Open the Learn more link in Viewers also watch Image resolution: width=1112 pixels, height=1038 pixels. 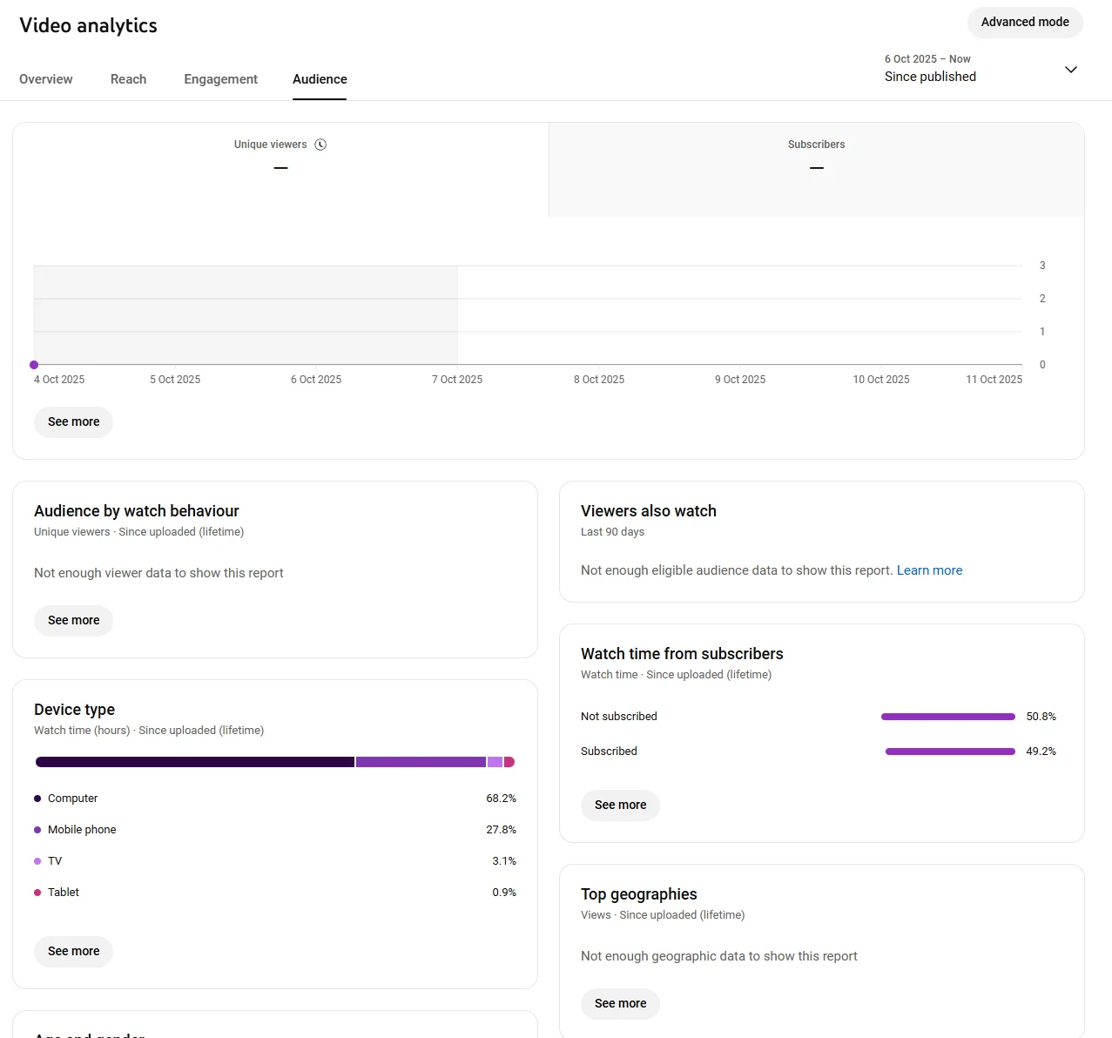tap(929, 570)
